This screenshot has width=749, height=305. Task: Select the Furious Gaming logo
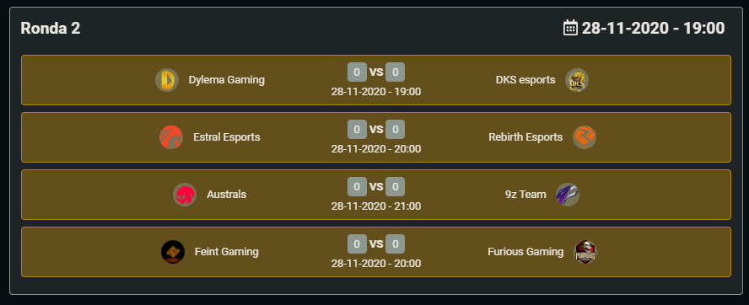tap(585, 252)
